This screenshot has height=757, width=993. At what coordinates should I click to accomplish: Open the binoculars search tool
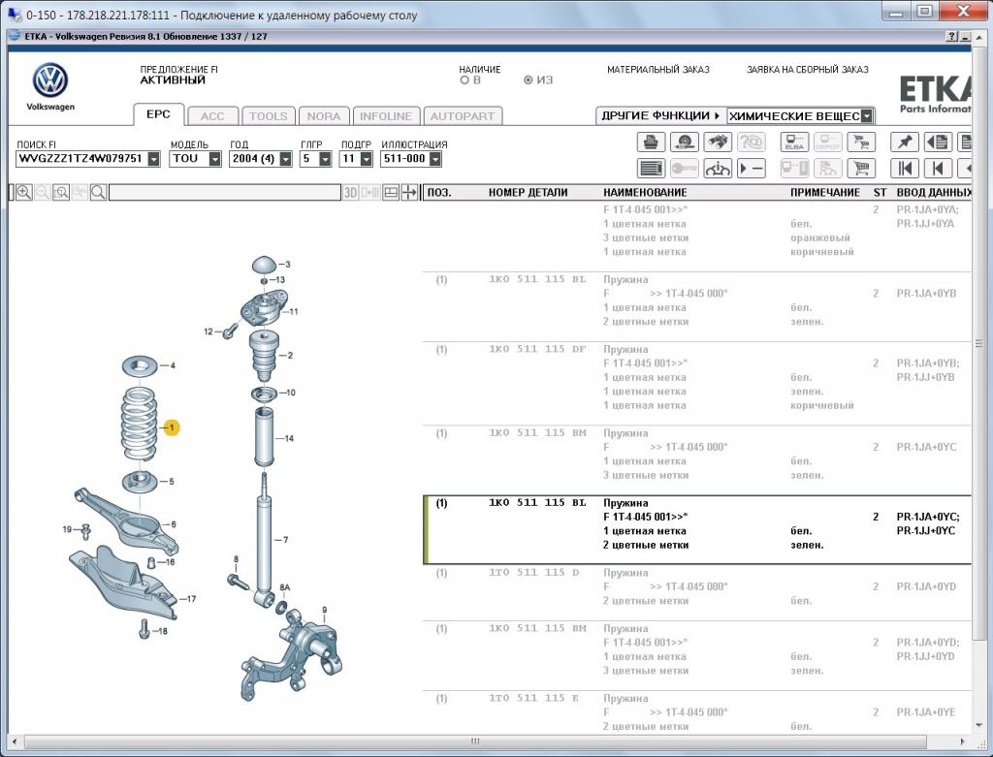coord(717,142)
